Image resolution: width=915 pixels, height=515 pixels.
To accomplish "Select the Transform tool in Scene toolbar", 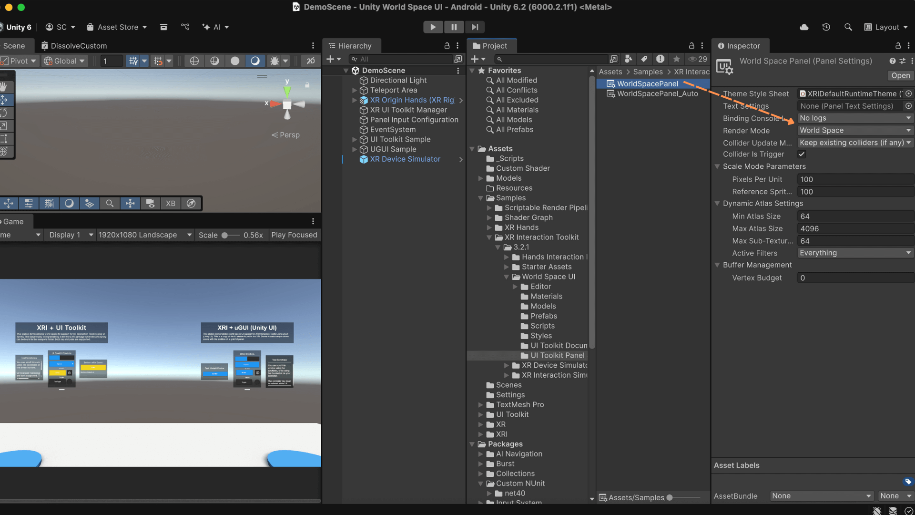I will click(x=4, y=152).
